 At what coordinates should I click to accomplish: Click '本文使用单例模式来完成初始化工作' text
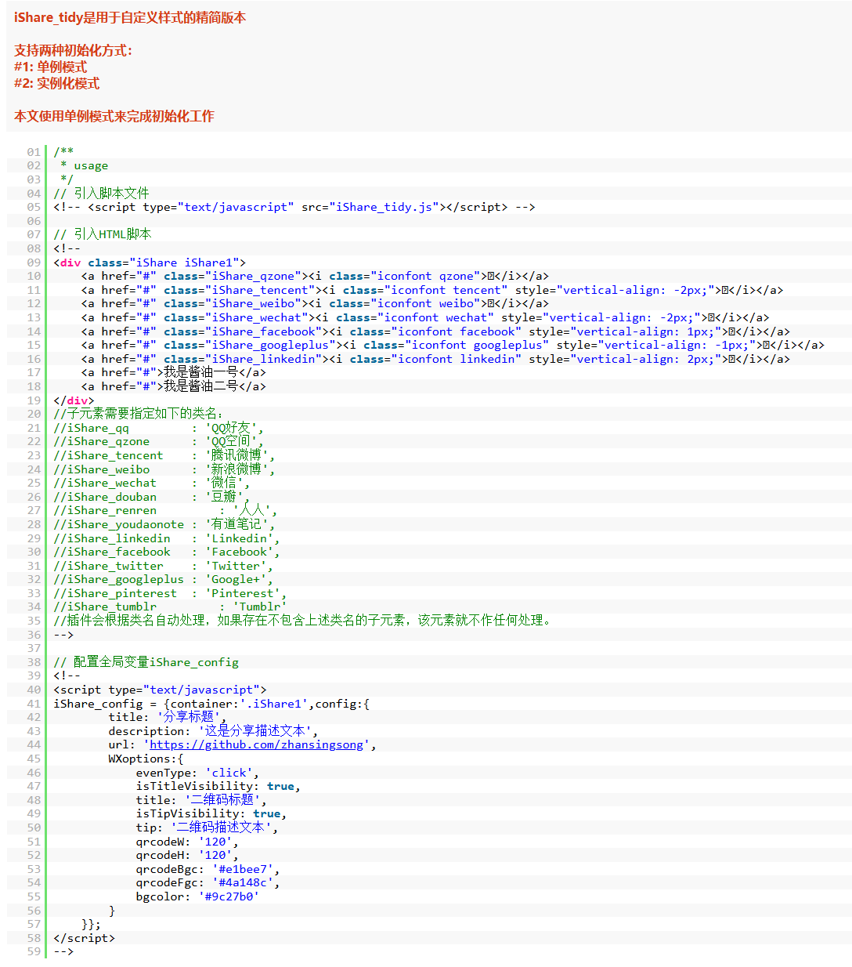coord(114,116)
